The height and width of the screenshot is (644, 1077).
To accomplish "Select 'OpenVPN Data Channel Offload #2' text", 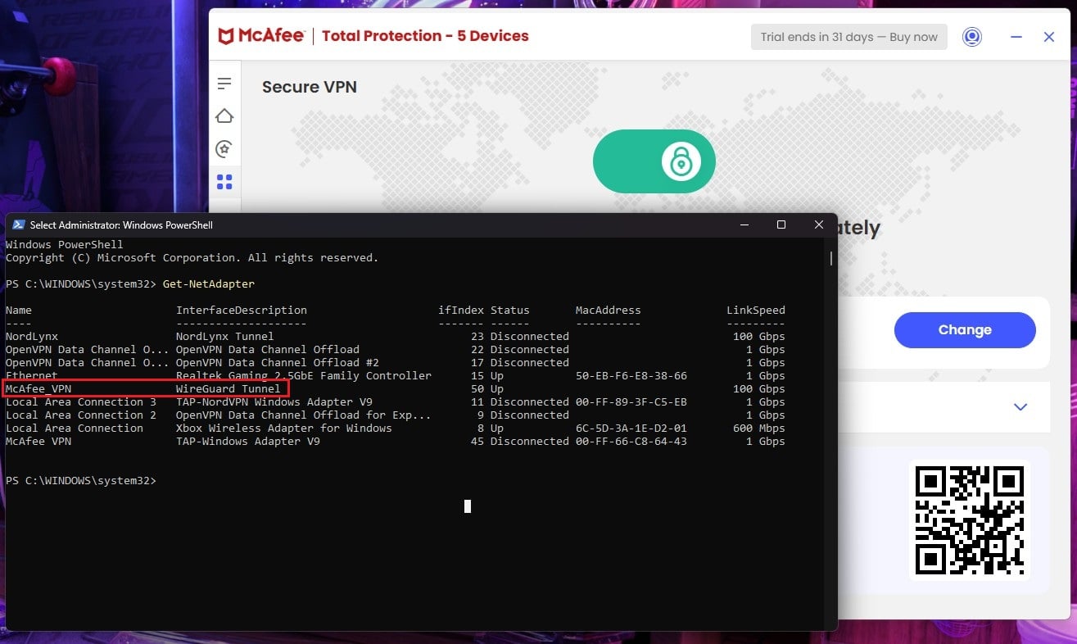I will (x=278, y=363).
